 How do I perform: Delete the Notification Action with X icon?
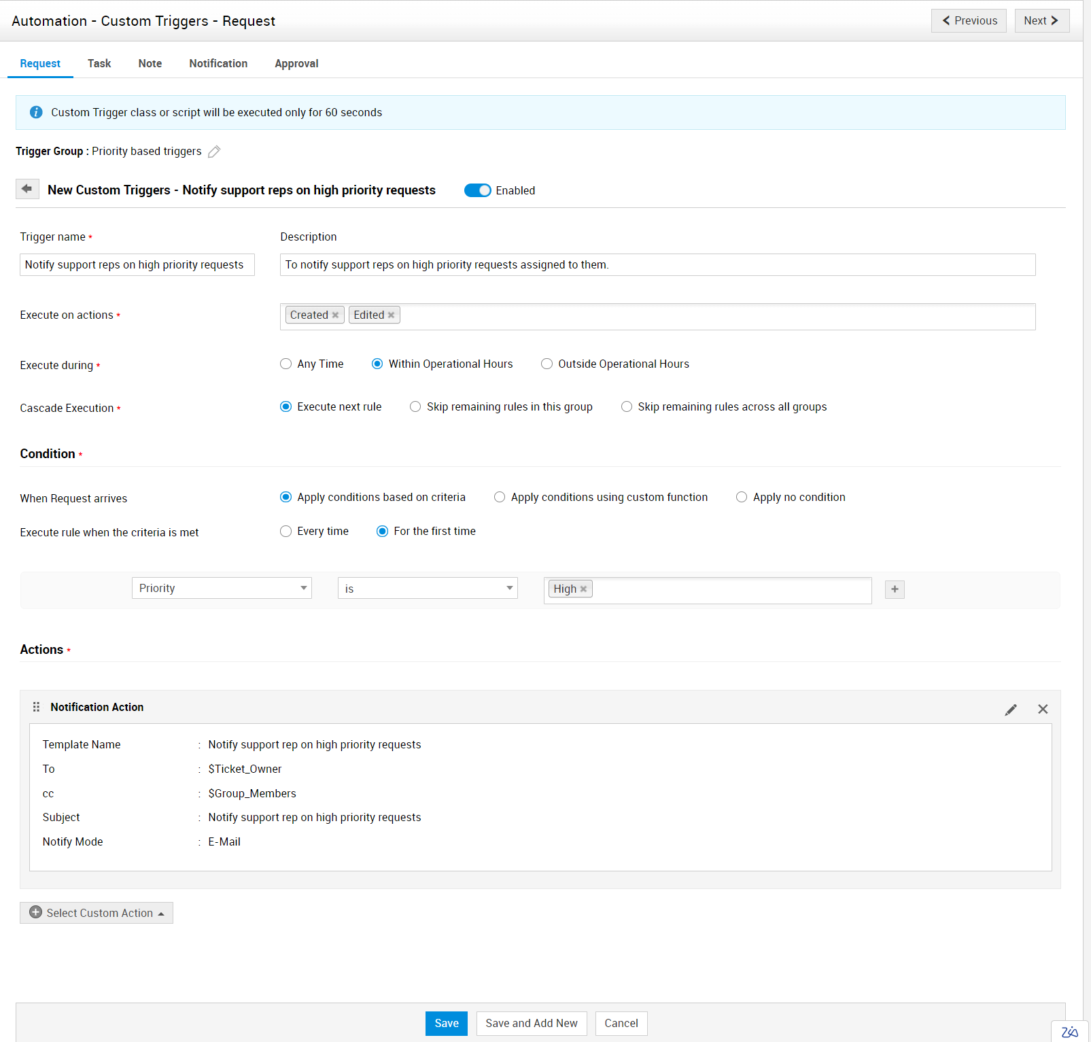(x=1043, y=710)
